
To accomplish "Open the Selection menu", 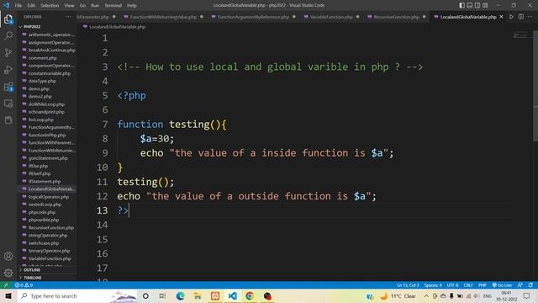I will click(50, 5).
